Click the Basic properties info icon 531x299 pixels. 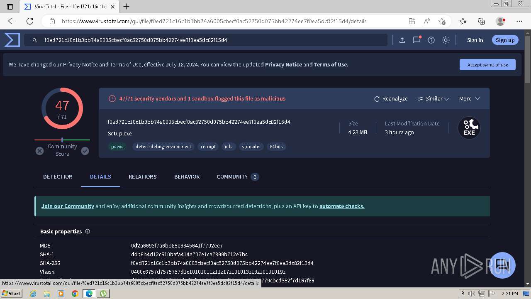click(x=88, y=232)
